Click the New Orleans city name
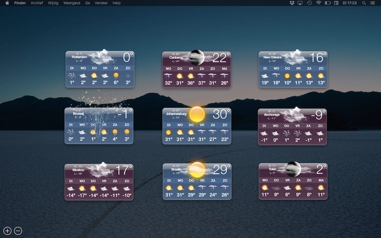381x238 pixels. coord(272,57)
